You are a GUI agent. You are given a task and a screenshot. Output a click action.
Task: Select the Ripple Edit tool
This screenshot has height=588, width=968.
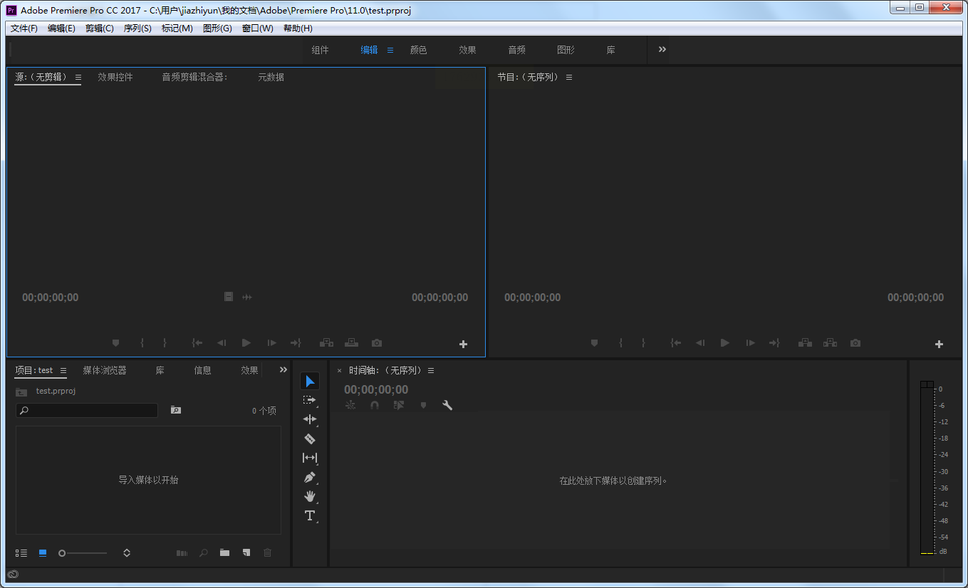[310, 419]
